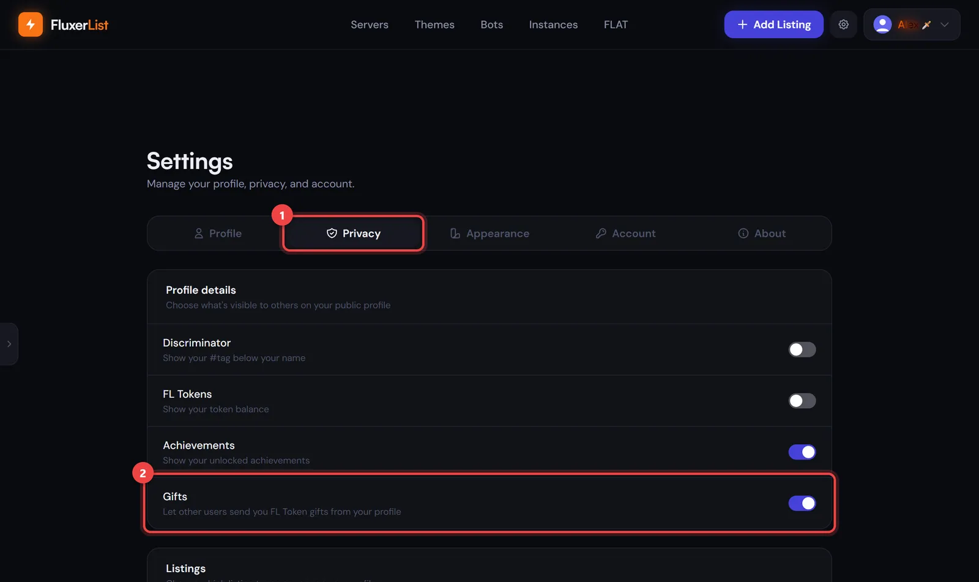The image size is (979, 582).
Task: Disable the Achievements toggle
Action: [x=802, y=452]
